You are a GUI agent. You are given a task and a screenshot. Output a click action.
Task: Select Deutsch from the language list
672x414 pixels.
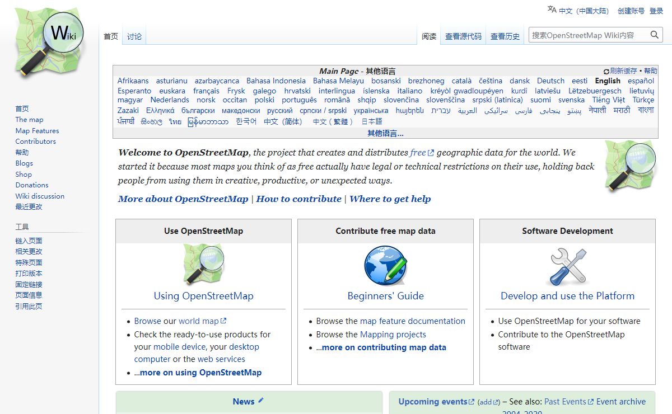[550, 81]
